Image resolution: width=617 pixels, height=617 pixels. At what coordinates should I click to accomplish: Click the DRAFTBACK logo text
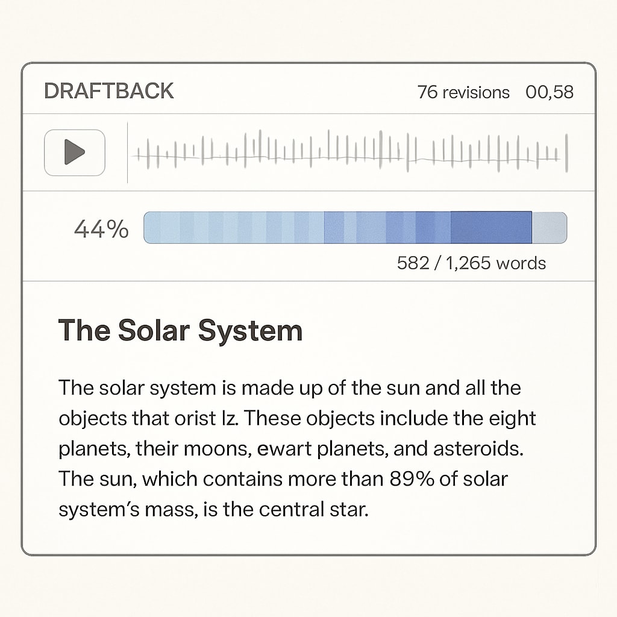[108, 92]
